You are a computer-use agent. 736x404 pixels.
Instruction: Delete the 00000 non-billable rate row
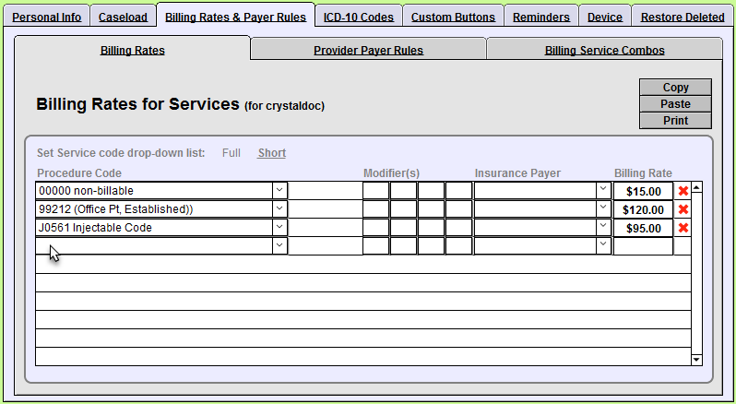(683, 191)
